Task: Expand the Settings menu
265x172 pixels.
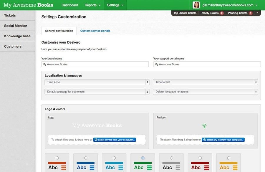Action: [x=115, y=5]
